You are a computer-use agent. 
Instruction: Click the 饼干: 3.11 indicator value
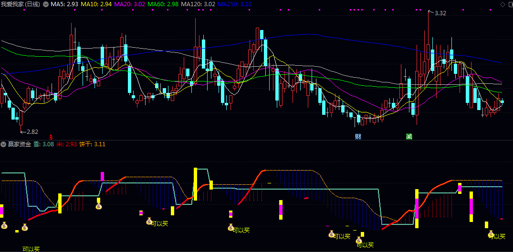(x=92, y=144)
